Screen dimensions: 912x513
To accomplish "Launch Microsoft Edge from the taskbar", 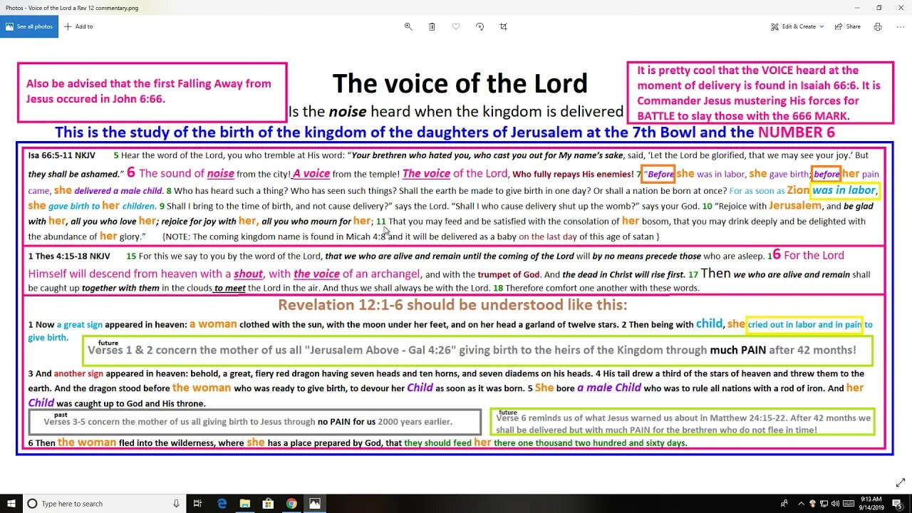I will [x=222, y=504].
